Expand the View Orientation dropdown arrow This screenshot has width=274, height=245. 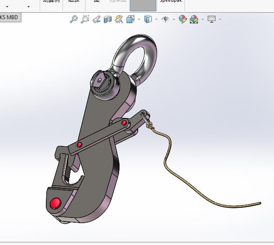(x=139, y=19)
